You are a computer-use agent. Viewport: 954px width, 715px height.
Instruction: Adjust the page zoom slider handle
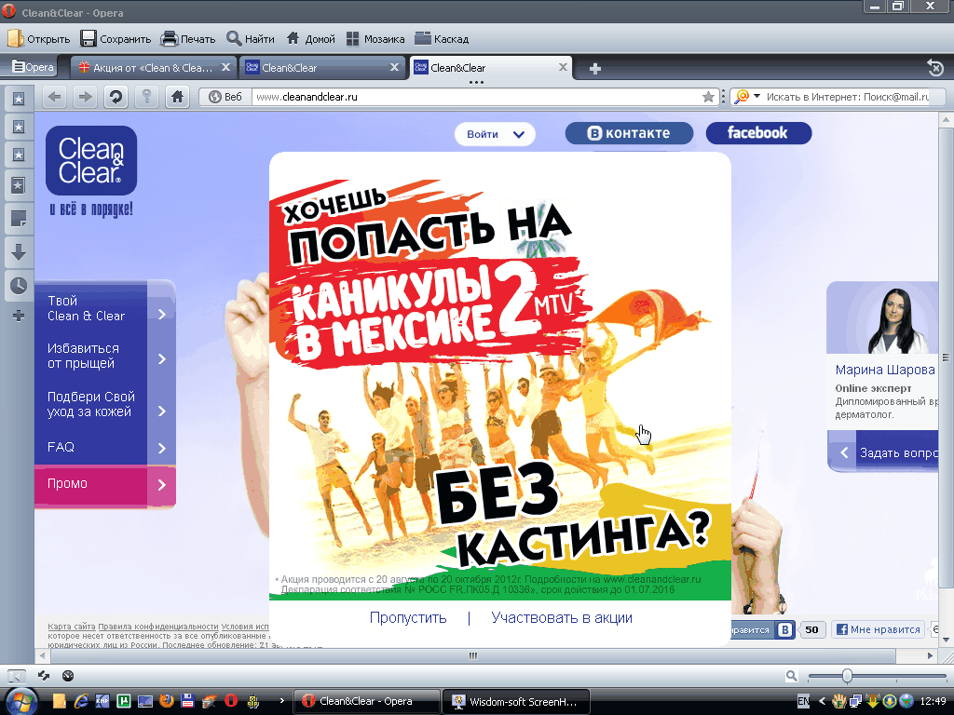847,676
